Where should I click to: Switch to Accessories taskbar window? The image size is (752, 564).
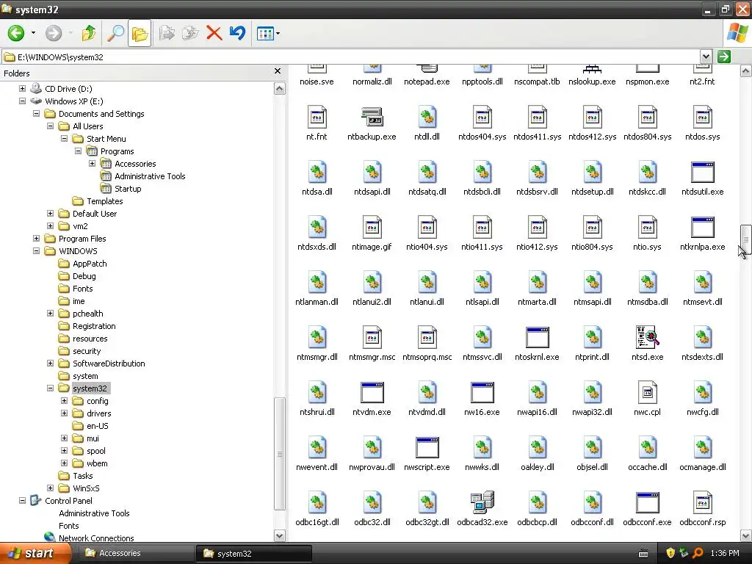tap(135, 553)
